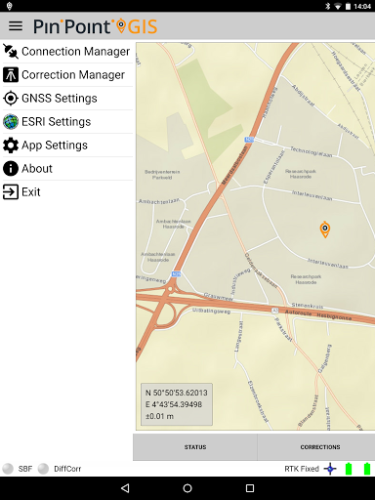Switch to the STATUS tab
The width and height of the screenshot is (375, 500).
pos(195,447)
